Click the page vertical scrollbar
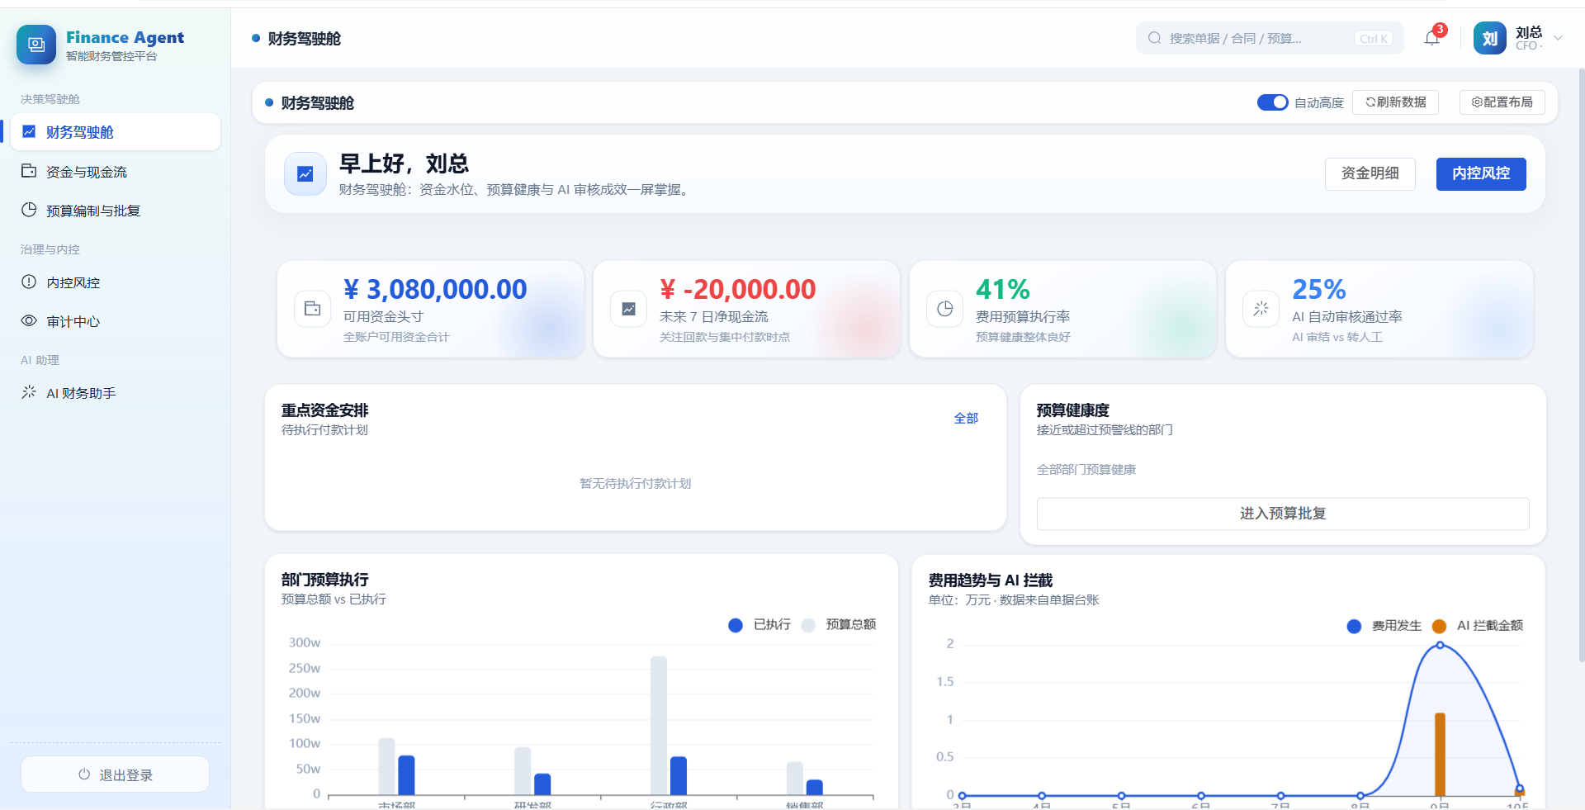The height and width of the screenshot is (810, 1585). click(x=1581, y=363)
